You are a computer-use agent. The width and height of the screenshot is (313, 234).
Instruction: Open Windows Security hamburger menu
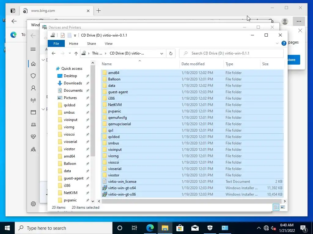point(33,49)
